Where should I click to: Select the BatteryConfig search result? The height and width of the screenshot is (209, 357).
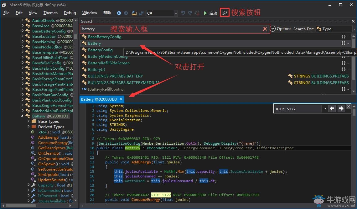(100, 50)
